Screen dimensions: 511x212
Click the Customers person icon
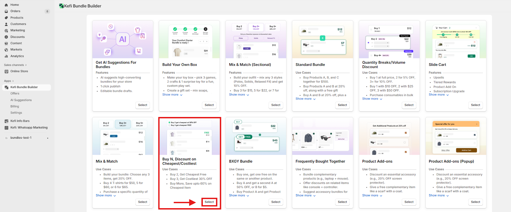point(6,24)
